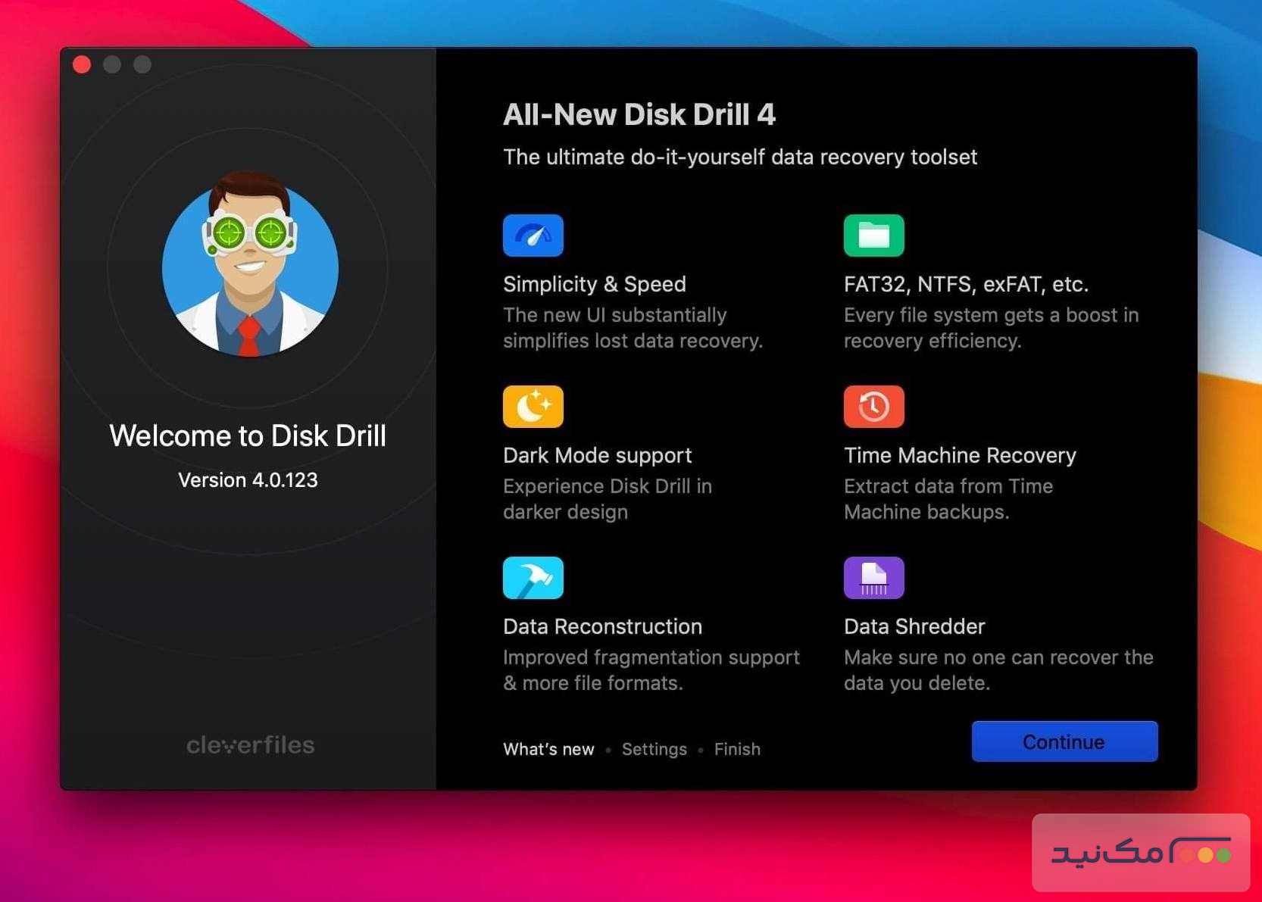Viewport: 1262px width, 902px height.
Task: Click the grayed-out minimize window button
Action: click(112, 65)
